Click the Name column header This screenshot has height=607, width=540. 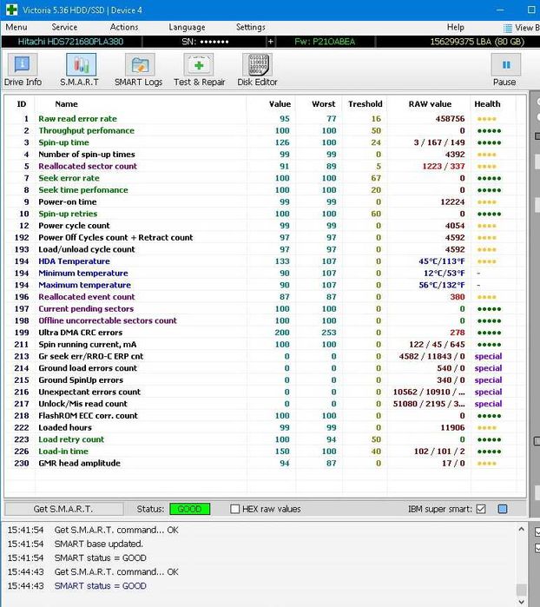coord(66,103)
